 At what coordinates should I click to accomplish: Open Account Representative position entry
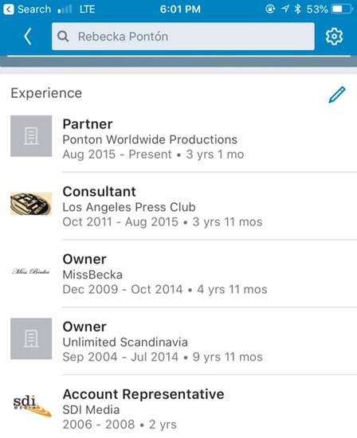[x=178, y=409]
